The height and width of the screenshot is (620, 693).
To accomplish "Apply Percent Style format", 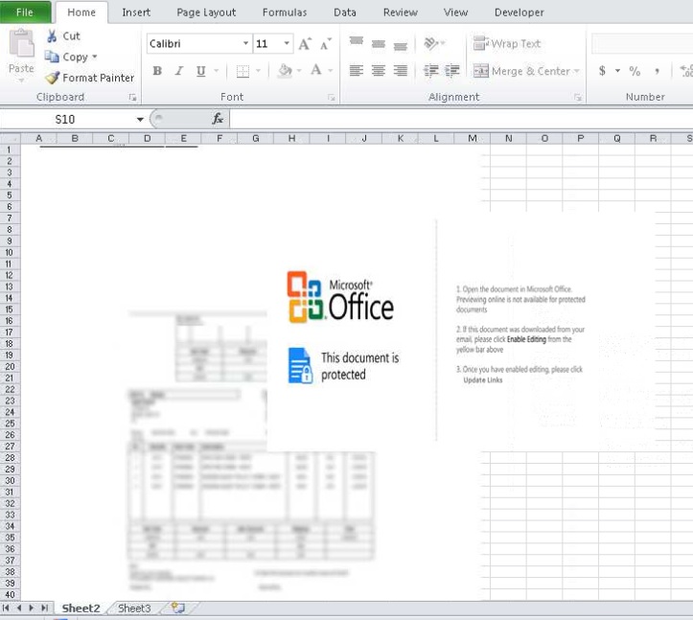I will pos(635,71).
